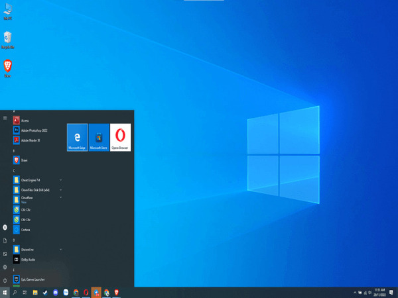Viewport: 398px width, 298px height.
Task: Open Dolby Audio from the app list
Action: (28, 260)
